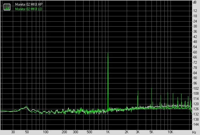Screen dimensions: 200x135
Task: Click the '-126' dB scale label
Action: point(195,109)
